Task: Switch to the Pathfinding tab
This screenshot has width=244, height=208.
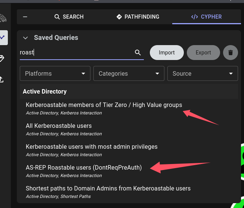Action: tap(138, 17)
